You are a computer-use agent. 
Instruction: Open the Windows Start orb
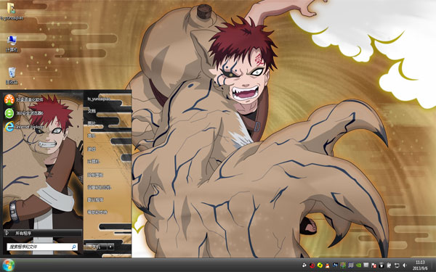click(8, 265)
